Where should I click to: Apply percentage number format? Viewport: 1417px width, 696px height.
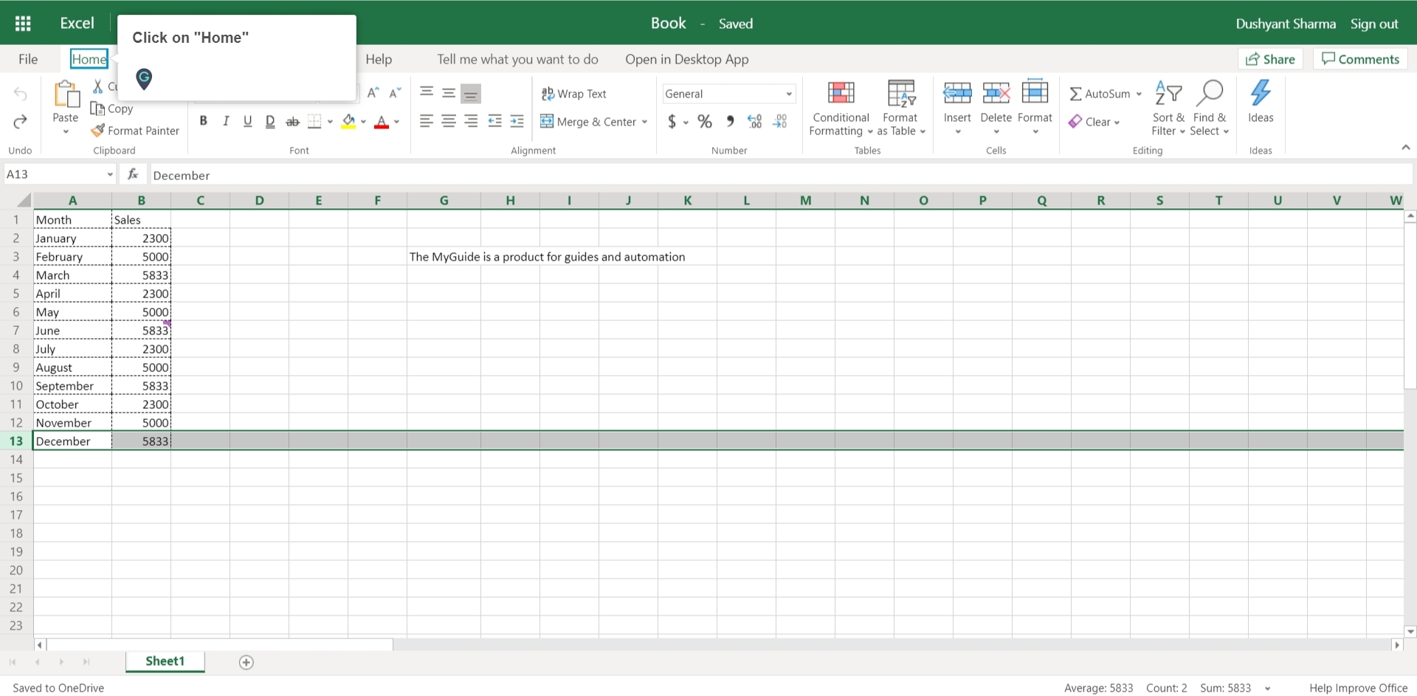(x=704, y=121)
